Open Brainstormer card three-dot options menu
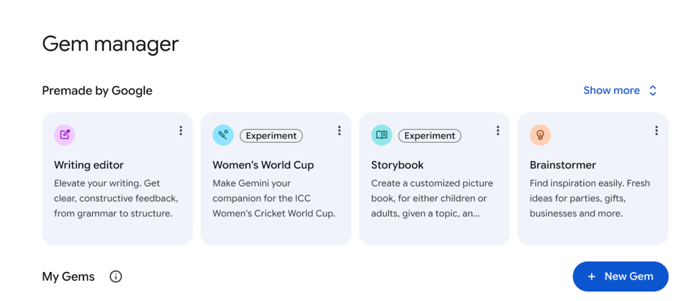 pyautogui.click(x=656, y=131)
